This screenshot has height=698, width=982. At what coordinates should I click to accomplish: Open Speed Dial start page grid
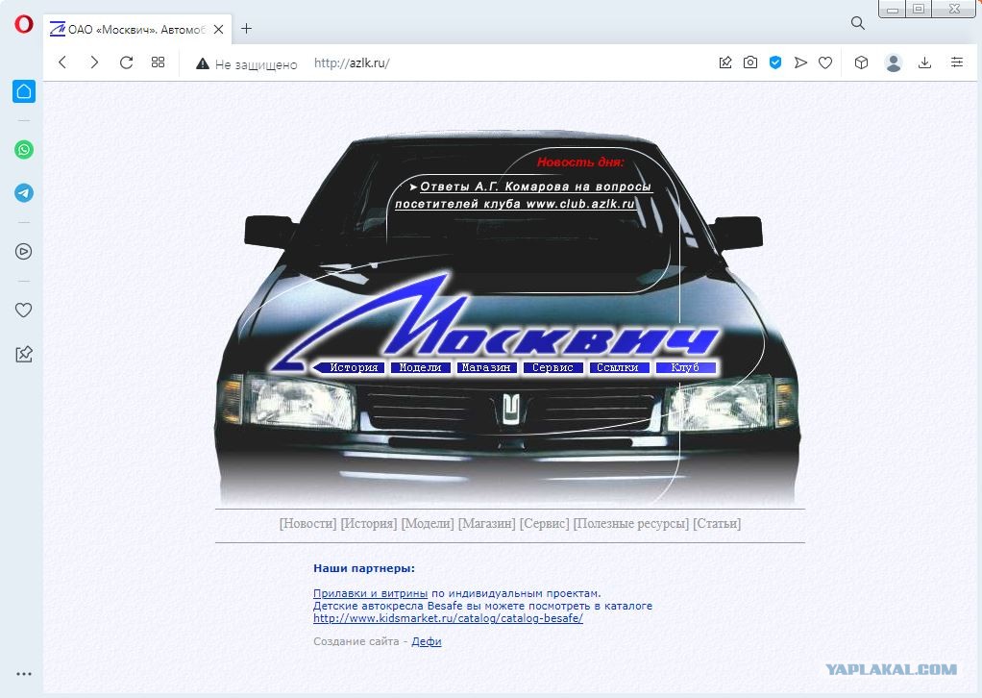[x=158, y=62]
